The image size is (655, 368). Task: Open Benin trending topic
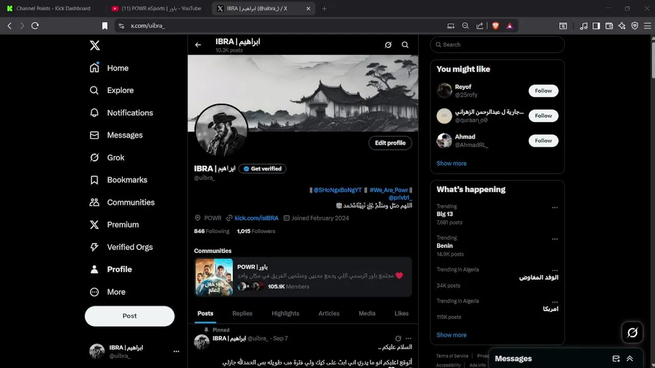[x=445, y=246]
